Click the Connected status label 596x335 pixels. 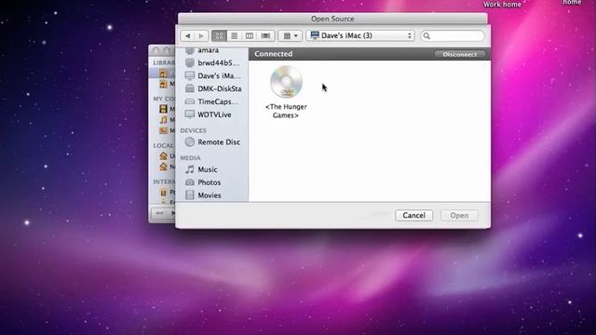coord(273,54)
